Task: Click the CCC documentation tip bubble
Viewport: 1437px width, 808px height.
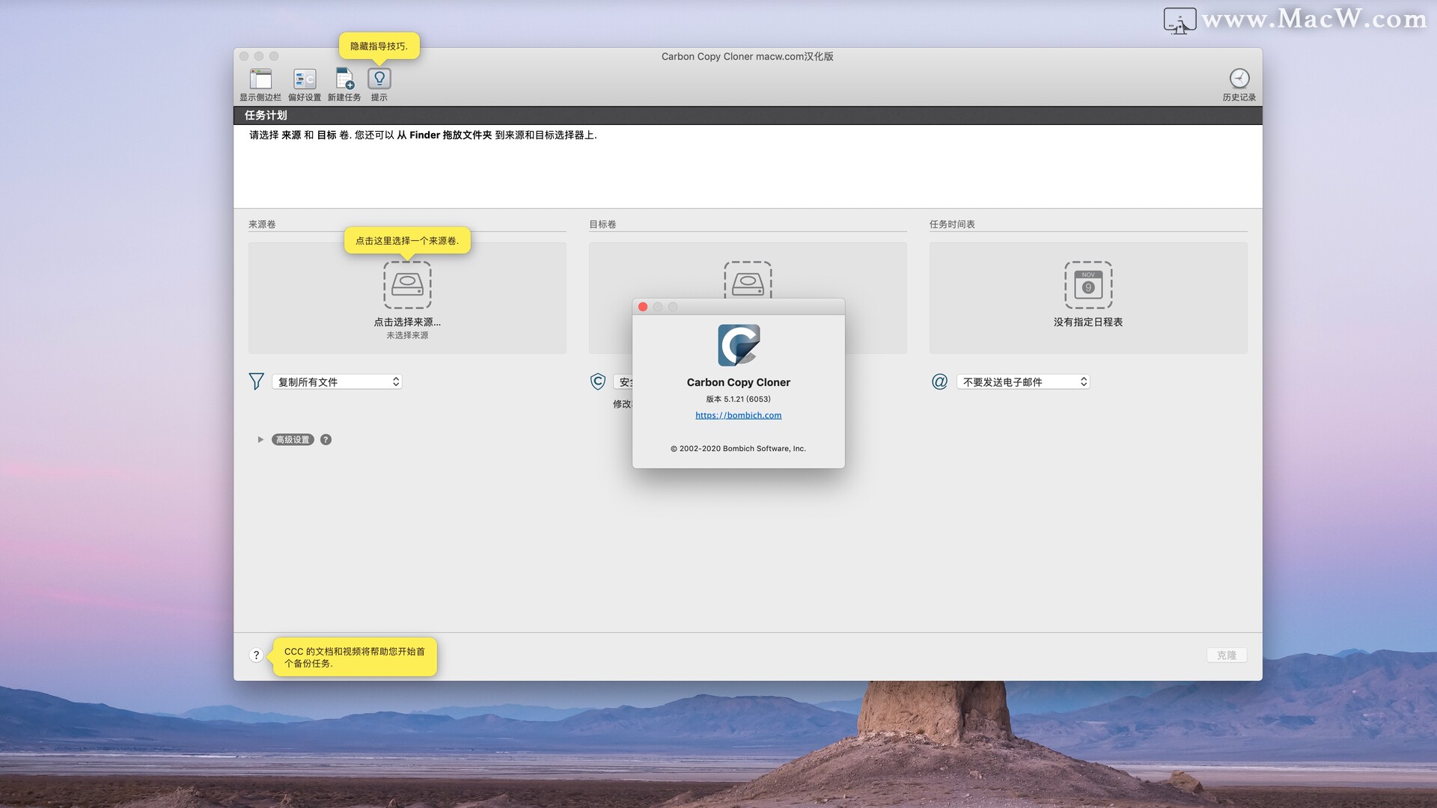Action: point(355,657)
